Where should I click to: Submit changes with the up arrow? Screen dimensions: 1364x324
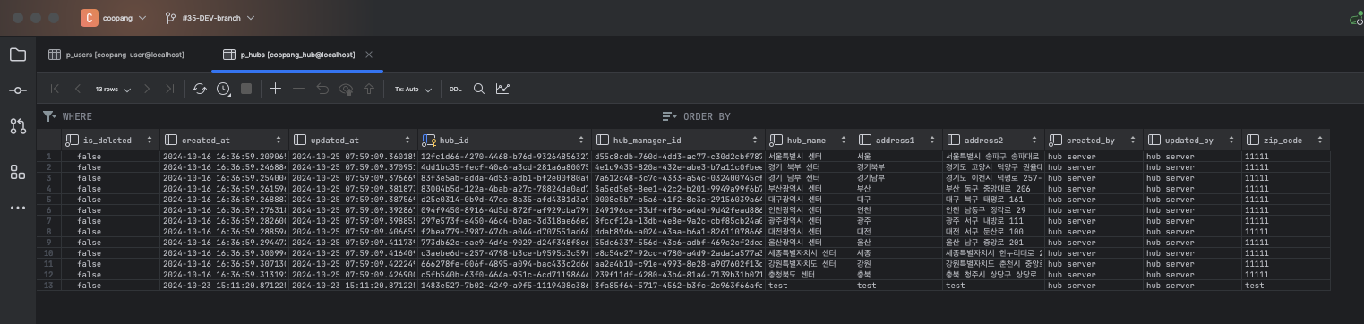tap(368, 89)
